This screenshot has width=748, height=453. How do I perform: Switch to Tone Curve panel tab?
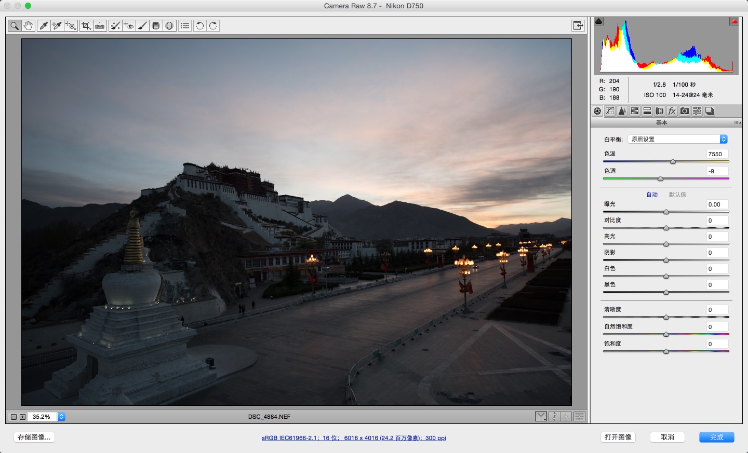pyautogui.click(x=610, y=111)
